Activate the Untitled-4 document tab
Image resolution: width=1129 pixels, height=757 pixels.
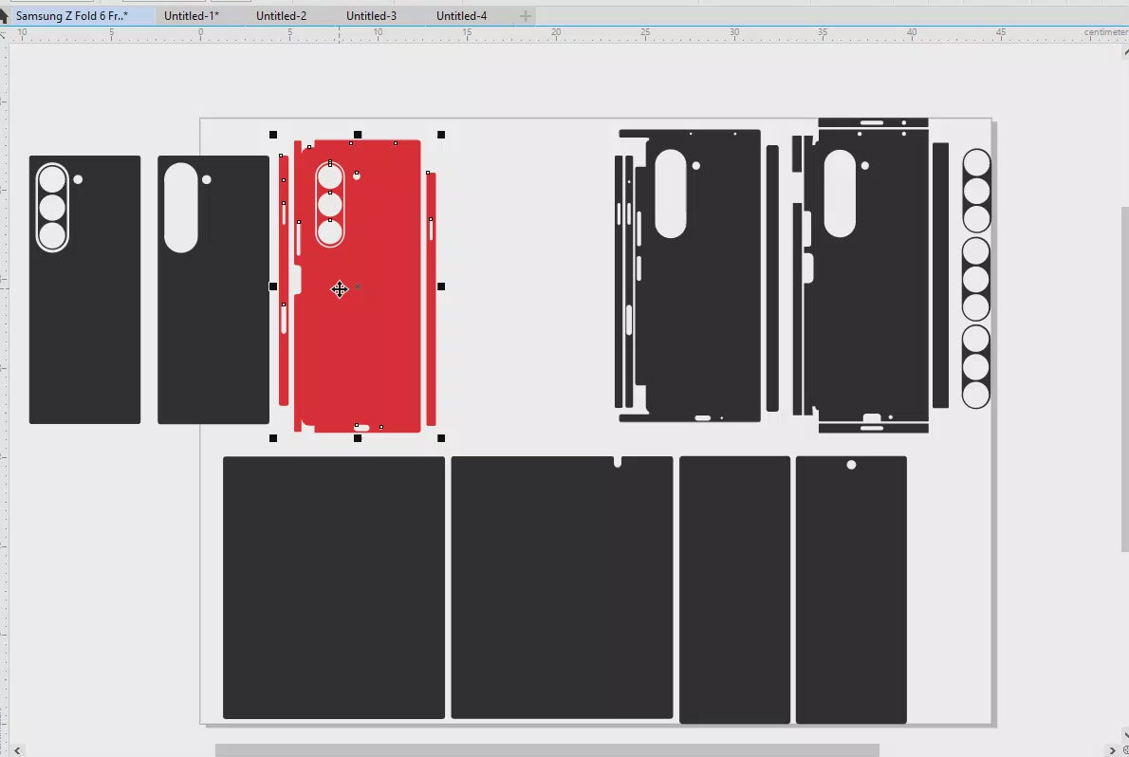tap(461, 16)
